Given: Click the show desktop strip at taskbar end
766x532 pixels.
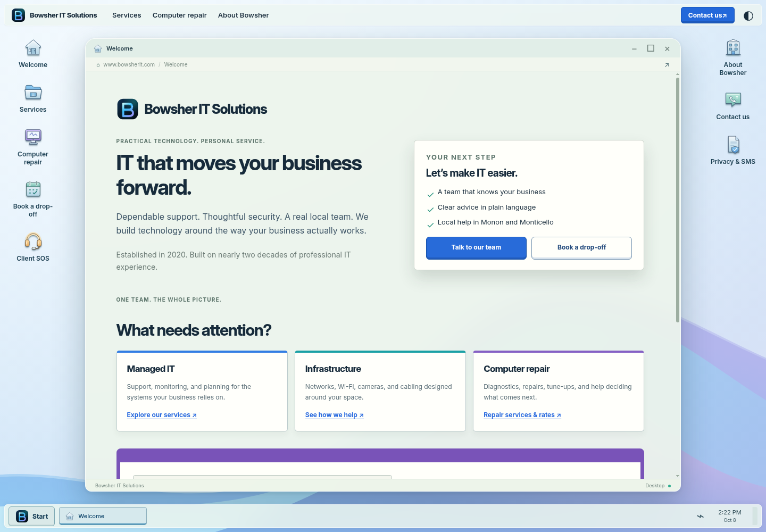Looking at the screenshot, I should click(755, 516).
